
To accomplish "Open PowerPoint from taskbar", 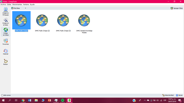I will click(x=49, y=100).
